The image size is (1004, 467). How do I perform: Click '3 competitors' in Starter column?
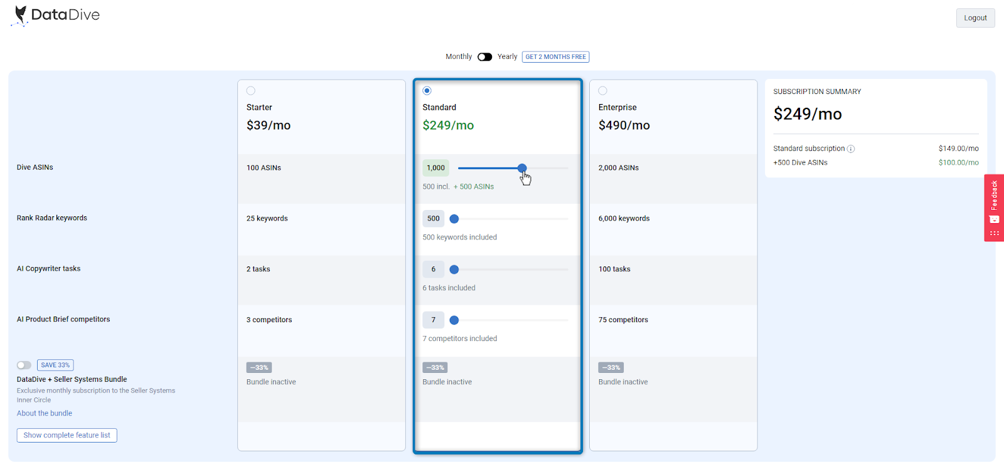coord(269,320)
